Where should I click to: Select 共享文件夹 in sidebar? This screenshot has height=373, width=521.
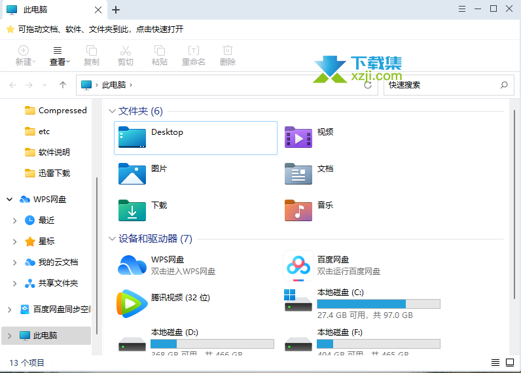coord(52,283)
